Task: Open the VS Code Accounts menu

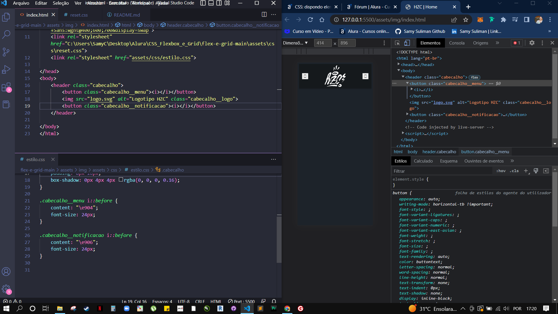Action: 6,272
